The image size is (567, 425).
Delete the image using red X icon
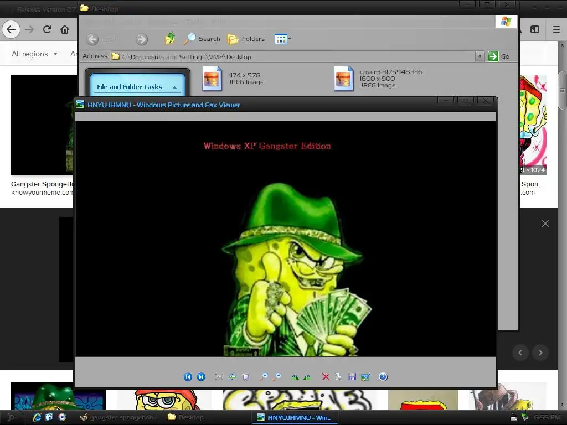(326, 377)
